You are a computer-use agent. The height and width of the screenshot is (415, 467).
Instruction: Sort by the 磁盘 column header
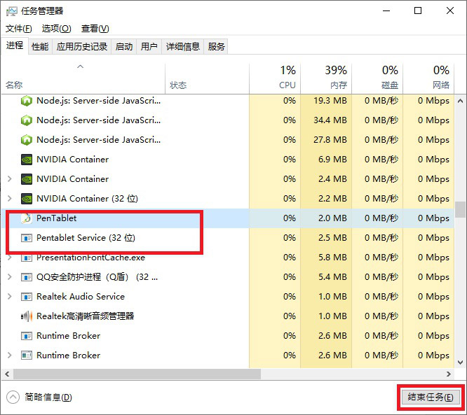[x=377, y=79]
